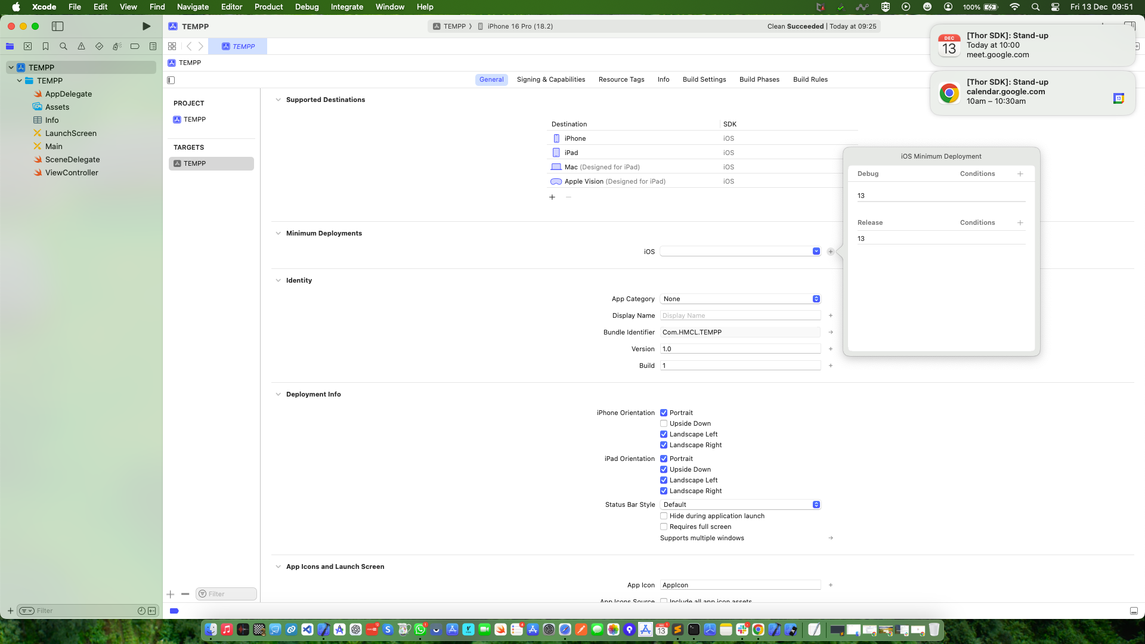Go back in editor history

tap(189, 46)
